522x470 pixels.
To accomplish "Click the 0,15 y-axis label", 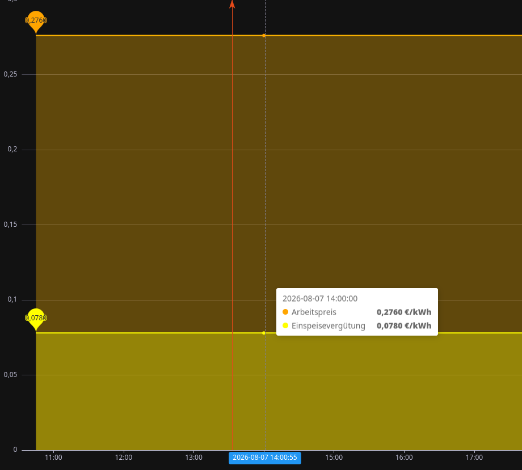I will pos(10,225).
